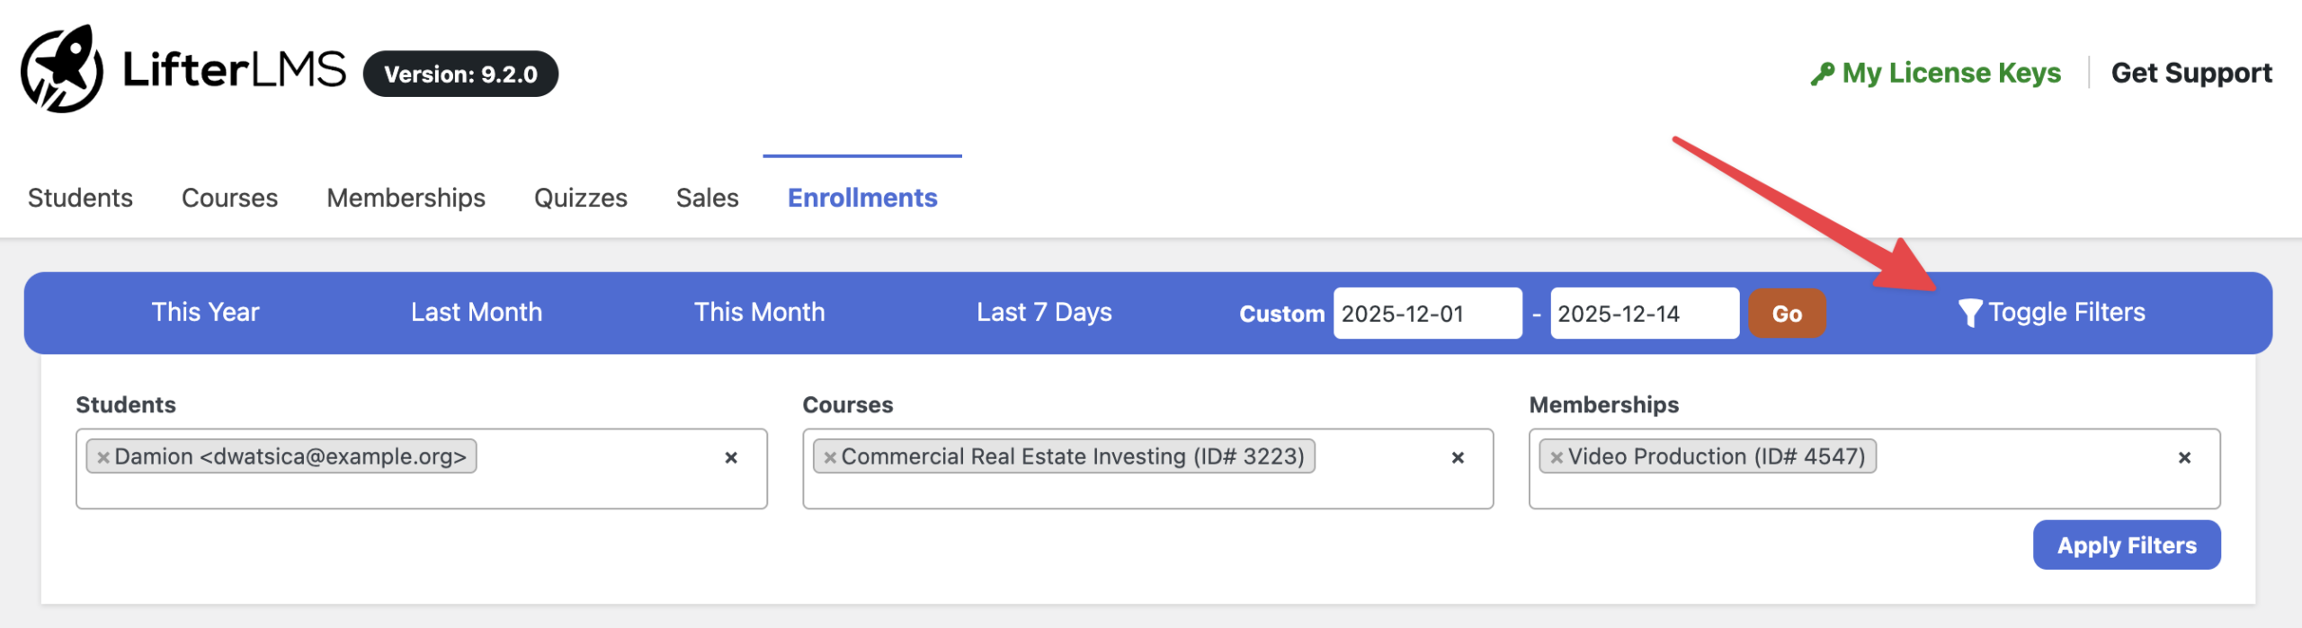The width and height of the screenshot is (2302, 628).
Task: Switch to the Quizzes tab
Action: 580,198
